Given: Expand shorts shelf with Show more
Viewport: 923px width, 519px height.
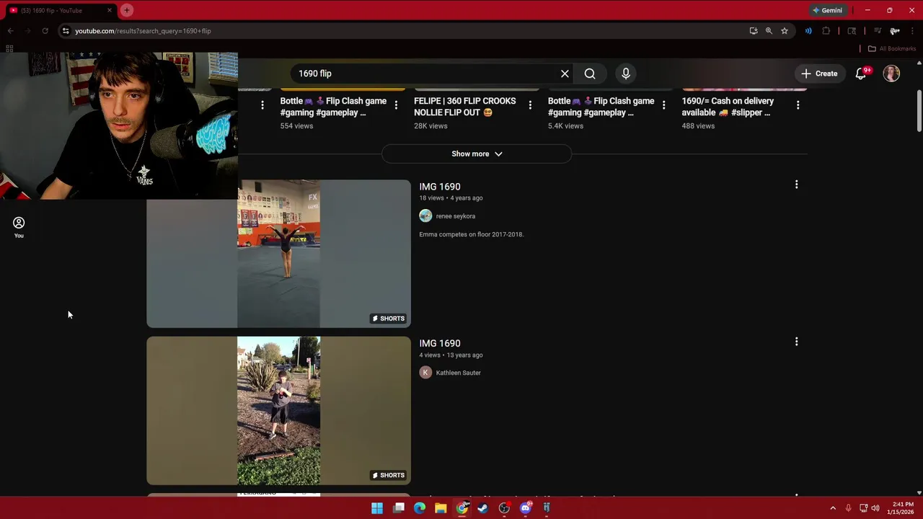Looking at the screenshot, I should (477, 154).
